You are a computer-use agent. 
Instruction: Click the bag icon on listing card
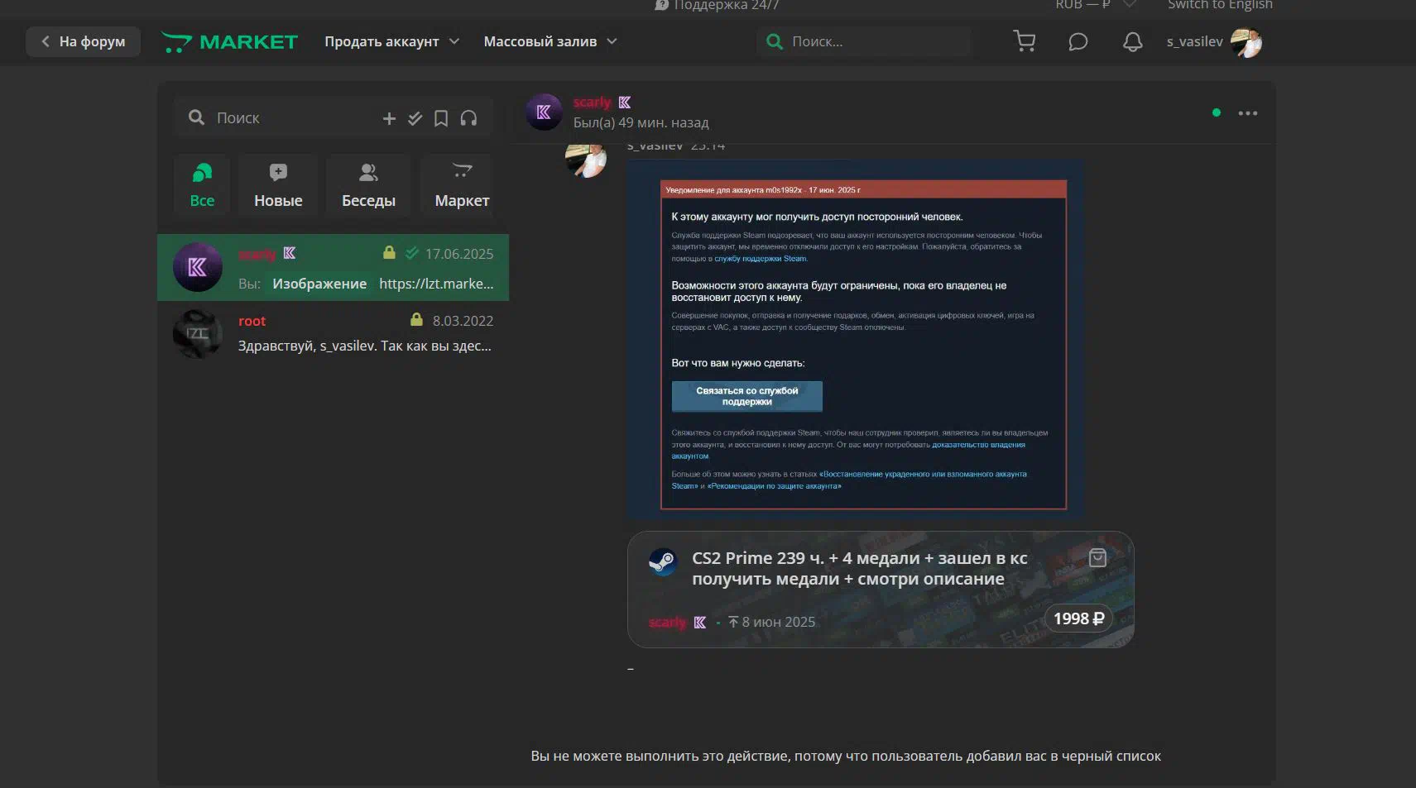coord(1097,557)
